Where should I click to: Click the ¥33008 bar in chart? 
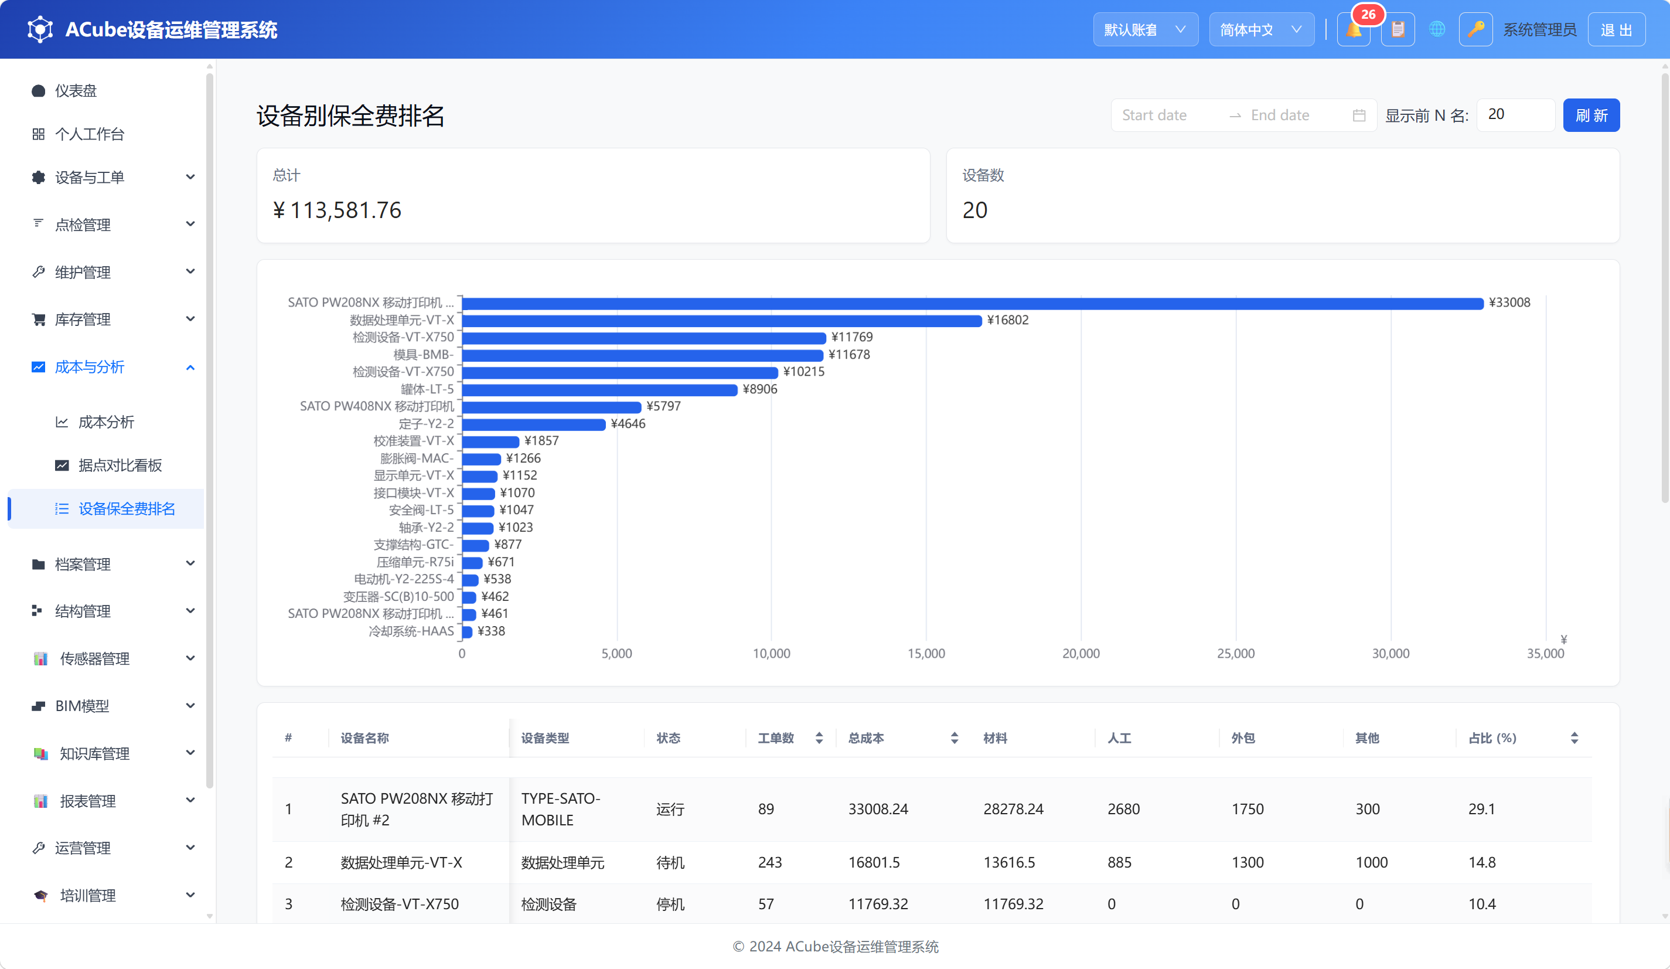[972, 303]
